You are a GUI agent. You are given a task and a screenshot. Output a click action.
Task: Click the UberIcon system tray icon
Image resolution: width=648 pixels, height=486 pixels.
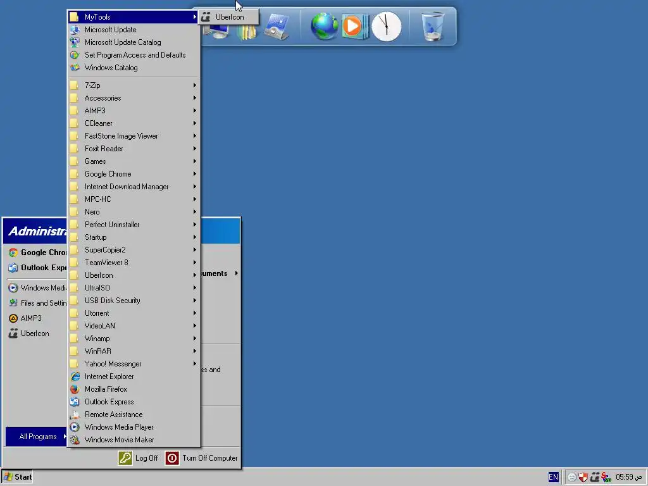[595, 477]
